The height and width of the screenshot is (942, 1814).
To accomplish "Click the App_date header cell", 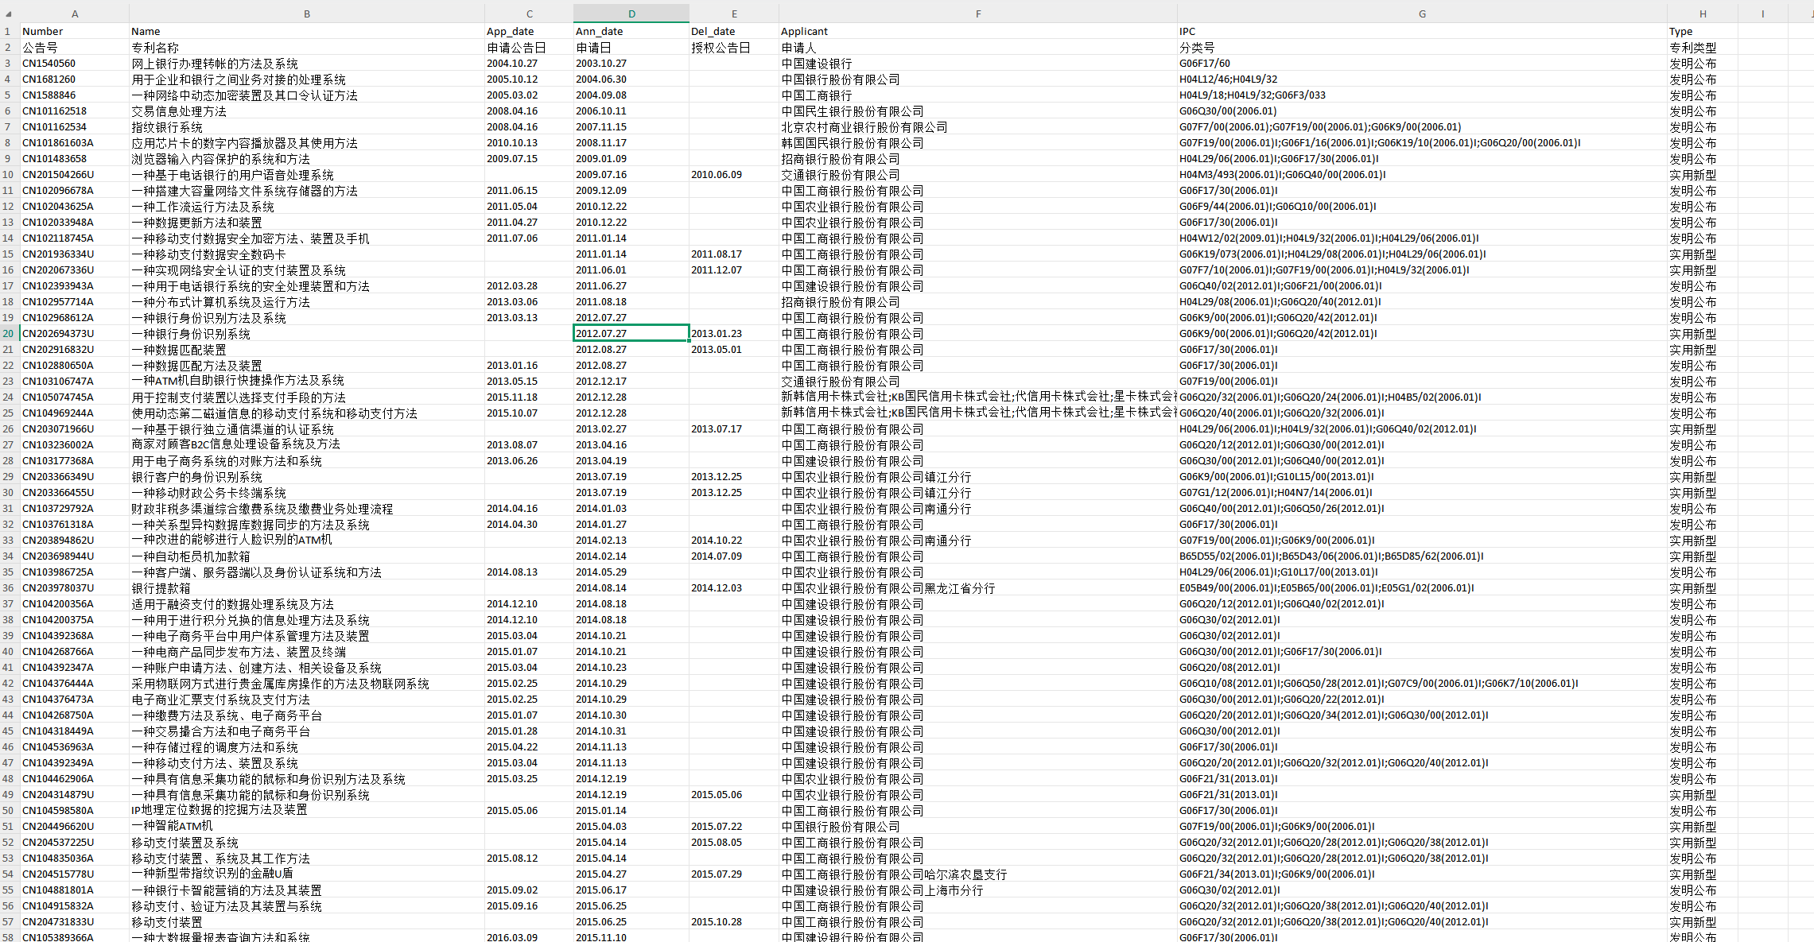I will (510, 31).
